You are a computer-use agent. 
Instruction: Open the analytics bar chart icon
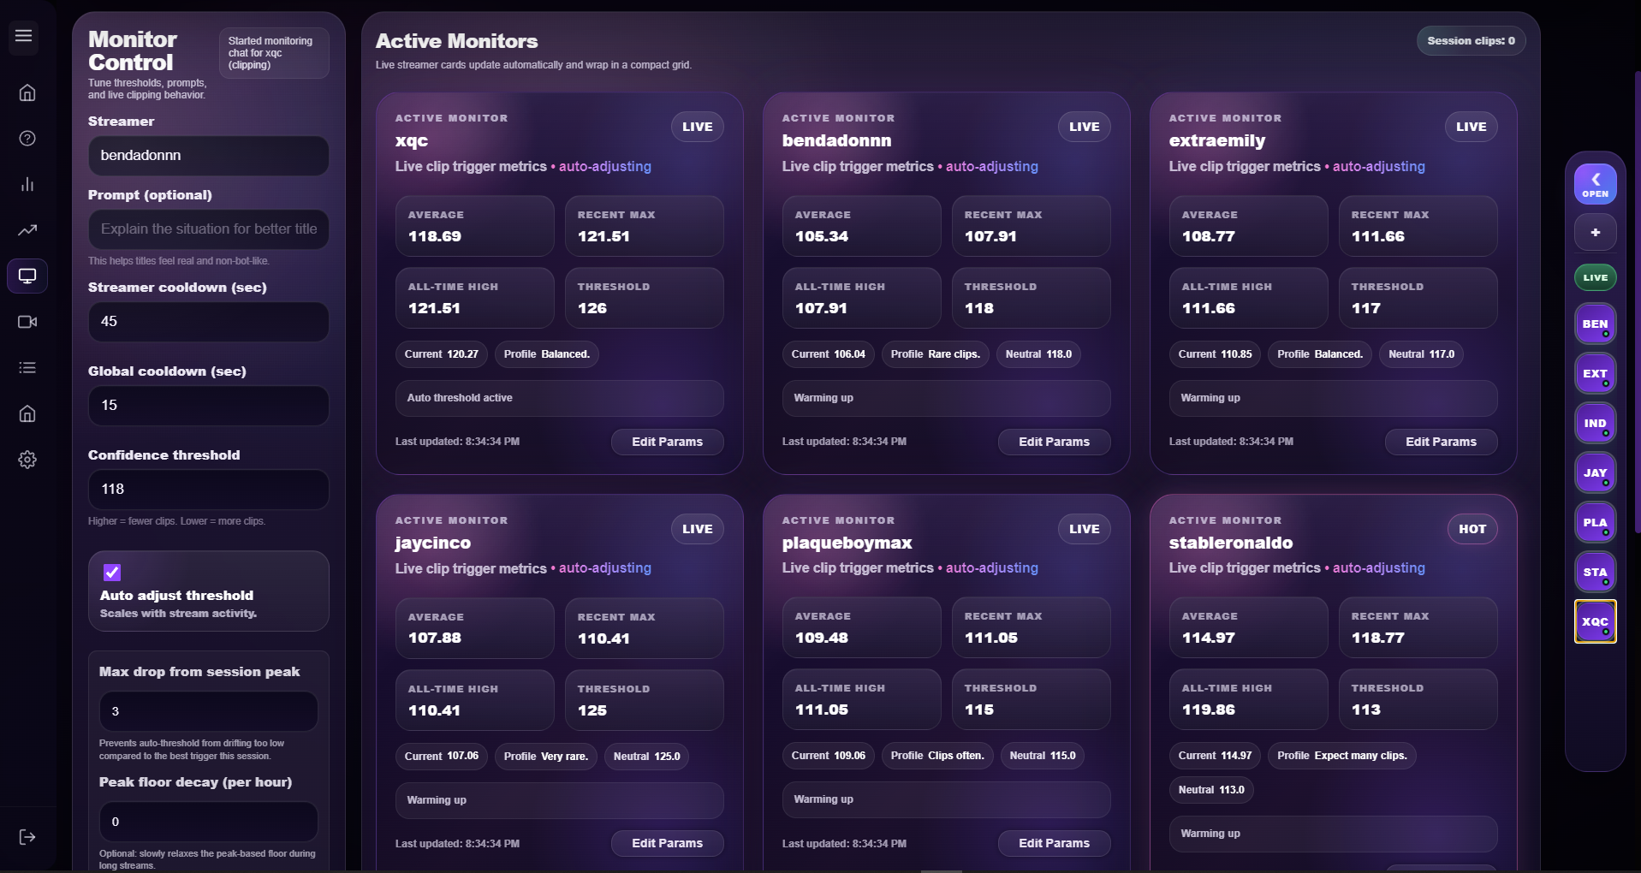point(27,184)
